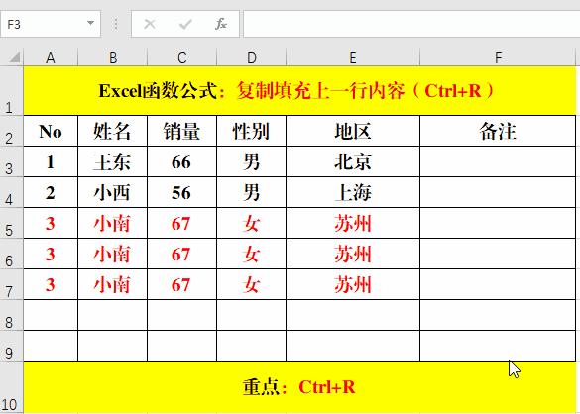
Task: Select the cell containing "王东"
Action: 112,161
